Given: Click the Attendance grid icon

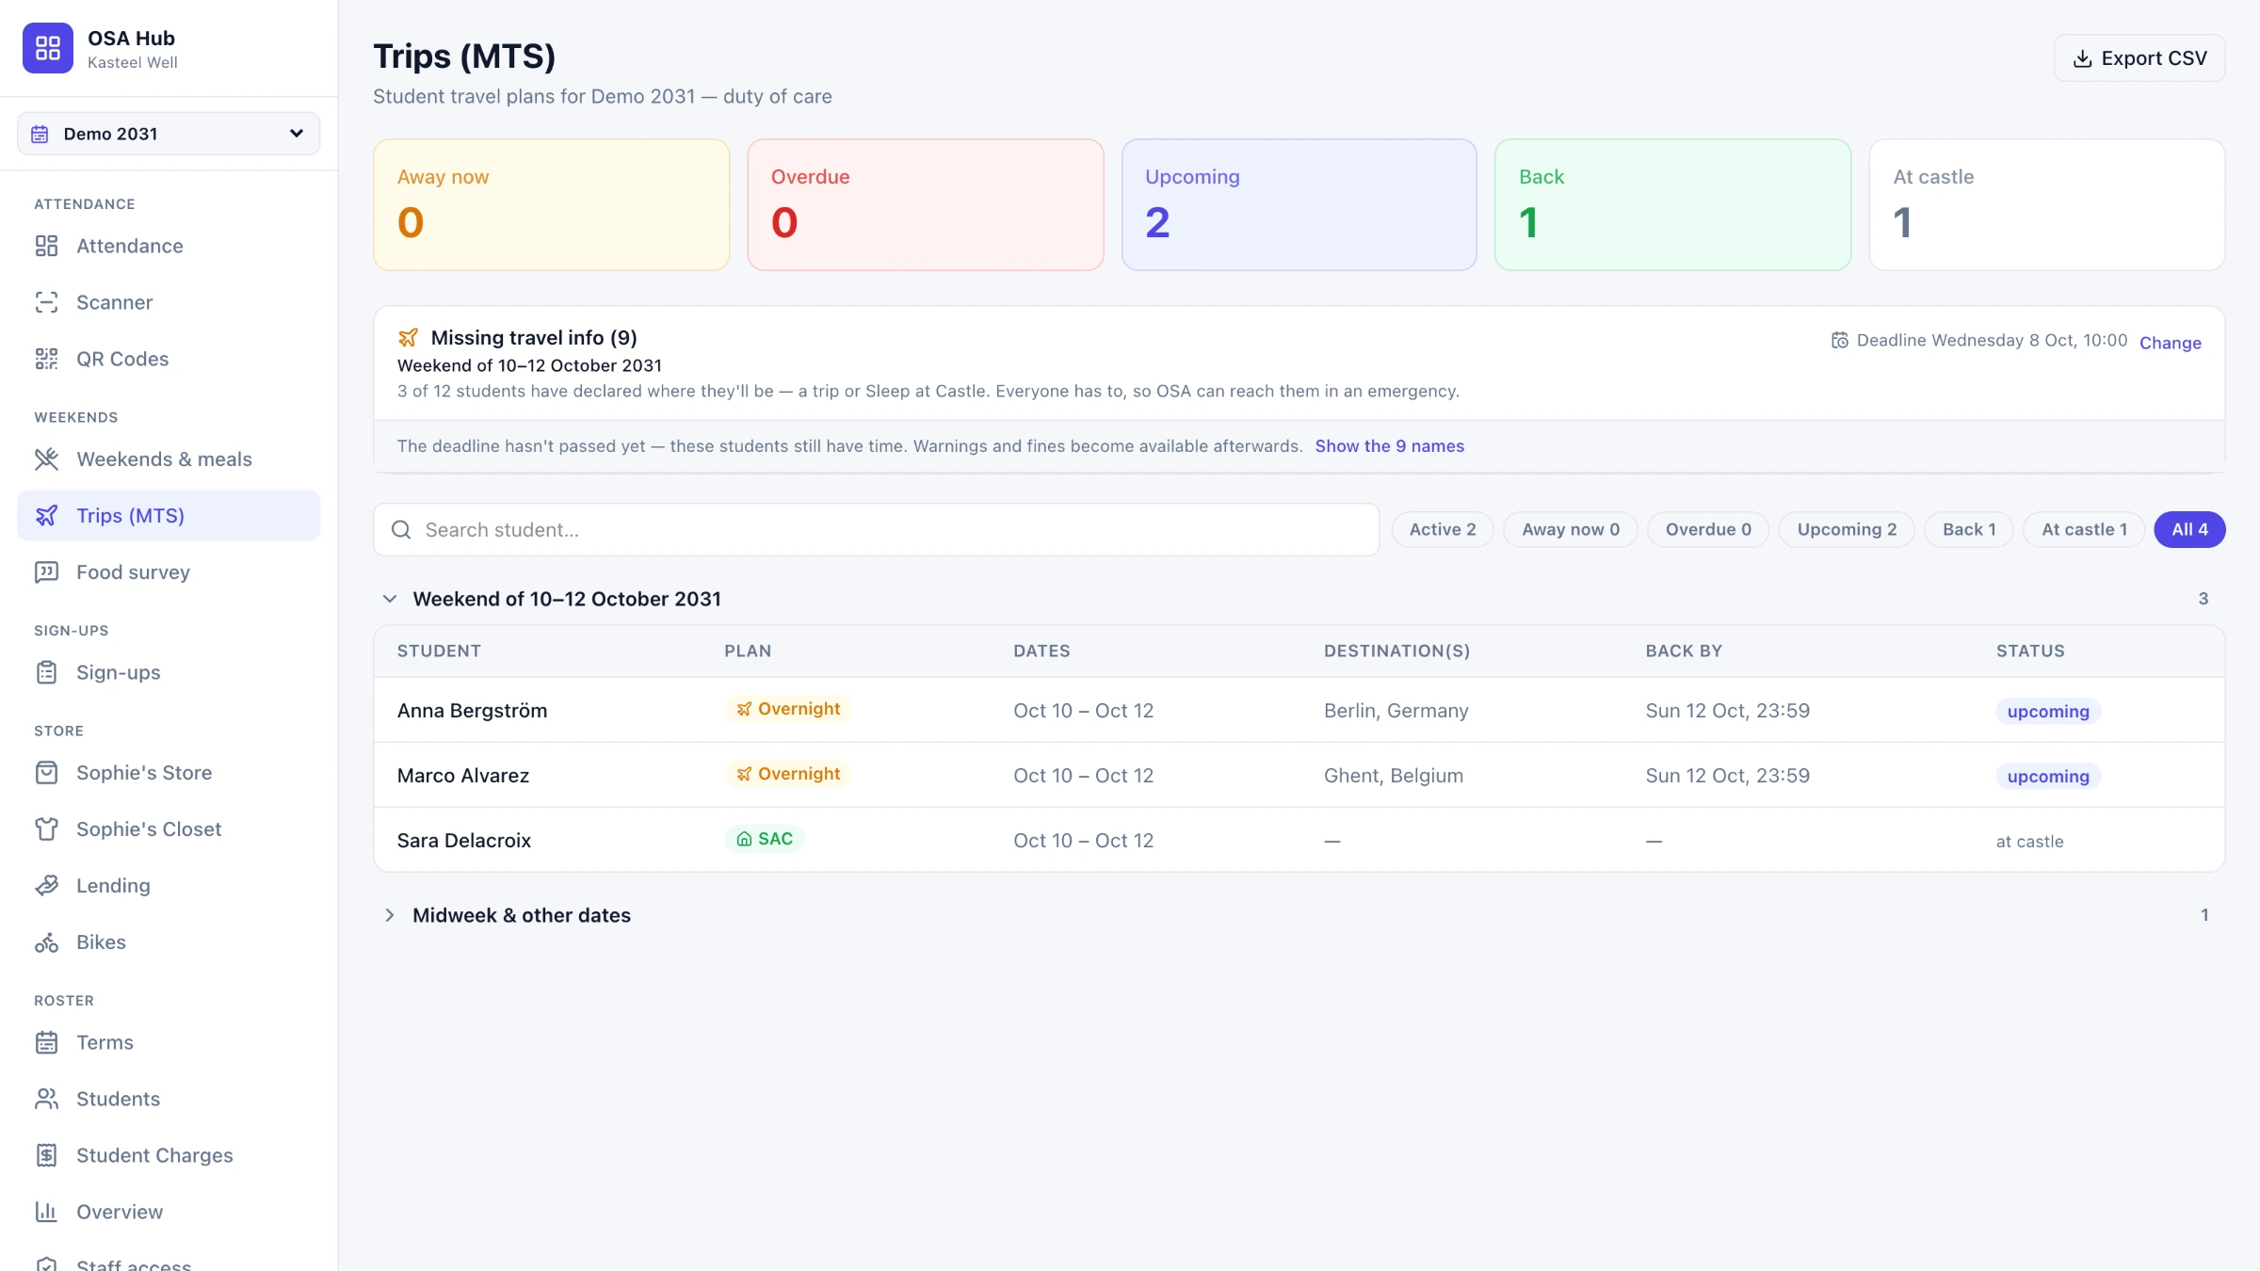Looking at the screenshot, I should click(x=46, y=246).
